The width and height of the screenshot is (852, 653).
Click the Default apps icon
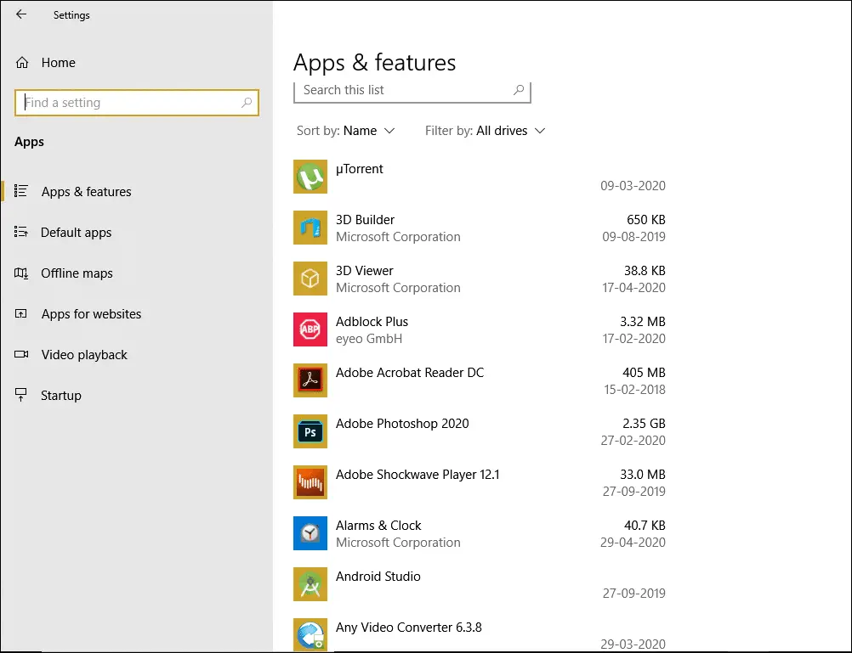(x=21, y=233)
